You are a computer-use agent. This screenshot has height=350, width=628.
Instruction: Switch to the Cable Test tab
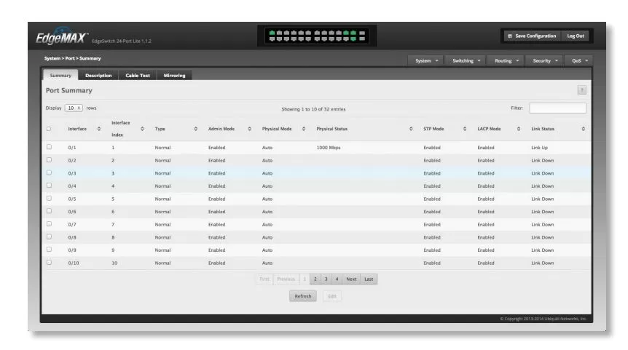click(x=138, y=75)
